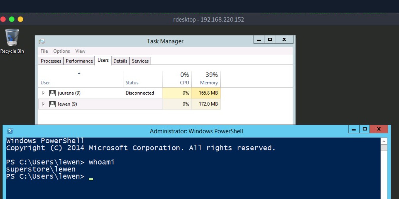
Task: Click the PowerShell prompt cursor line
Action: 50,176
